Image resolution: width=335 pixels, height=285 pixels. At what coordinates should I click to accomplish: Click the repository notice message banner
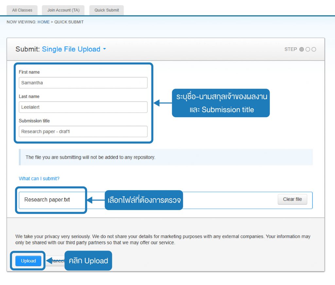(166, 157)
